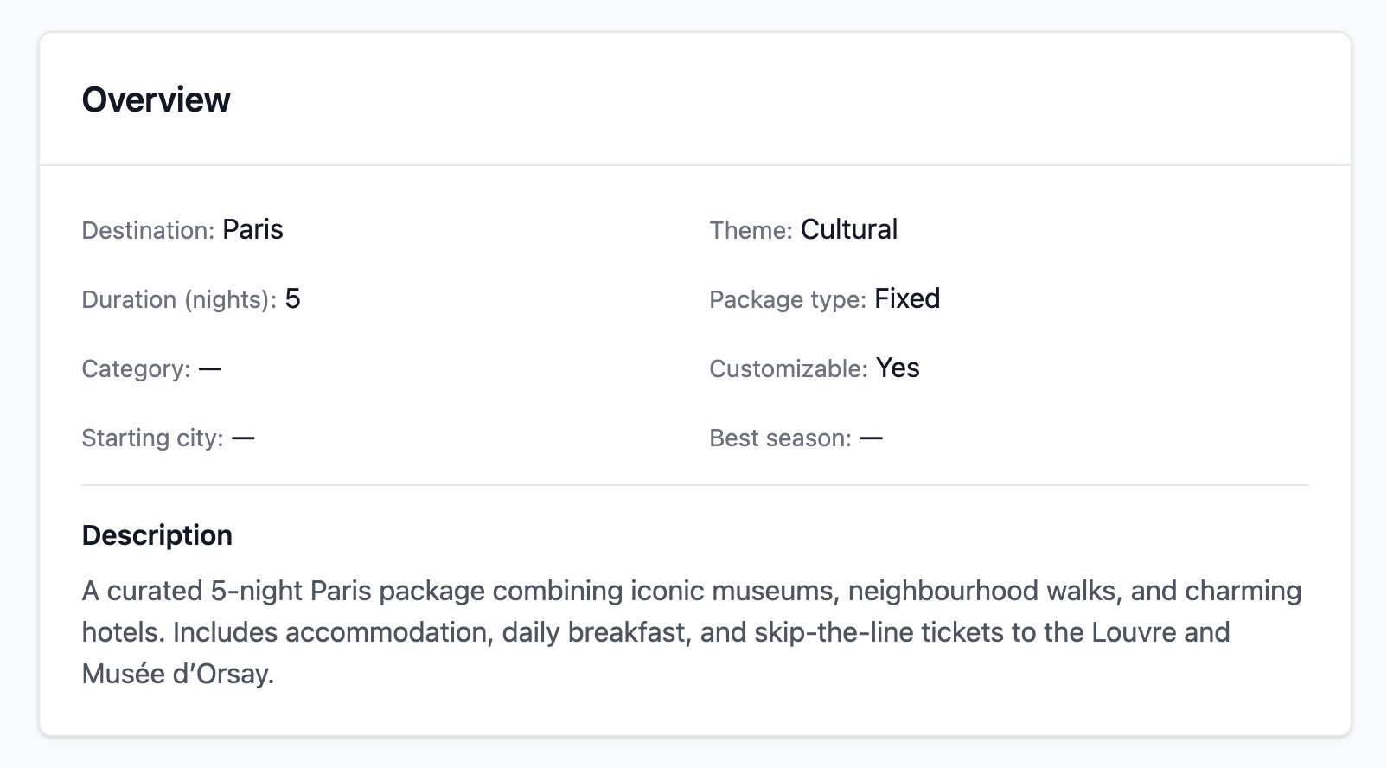Click the empty Category value dash
The height and width of the screenshot is (768, 1387).
pos(210,368)
